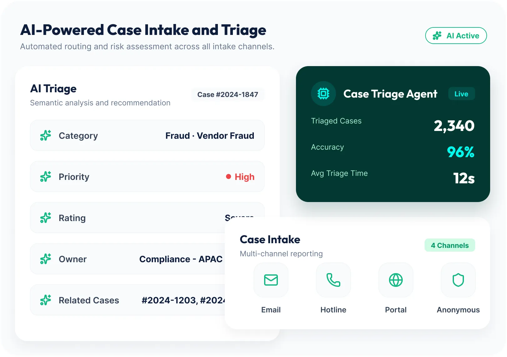
Task: Choose the Anonymous shield channel icon
Action: click(x=458, y=280)
